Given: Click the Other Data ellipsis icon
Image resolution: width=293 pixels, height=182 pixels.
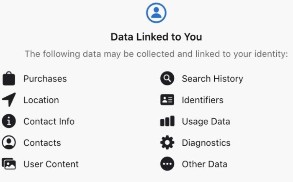Looking at the screenshot, I should 167,164.
